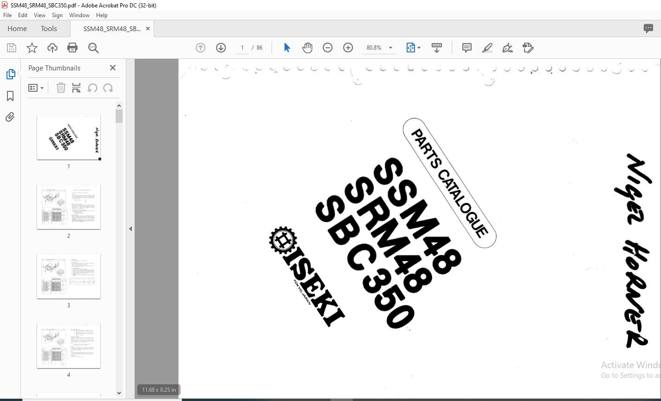Open the View menu

tap(40, 15)
